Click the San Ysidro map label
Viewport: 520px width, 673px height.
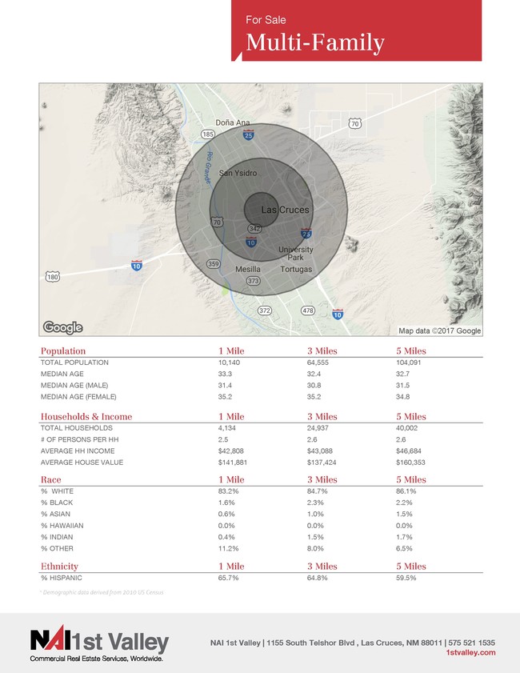tap(238, 173)
